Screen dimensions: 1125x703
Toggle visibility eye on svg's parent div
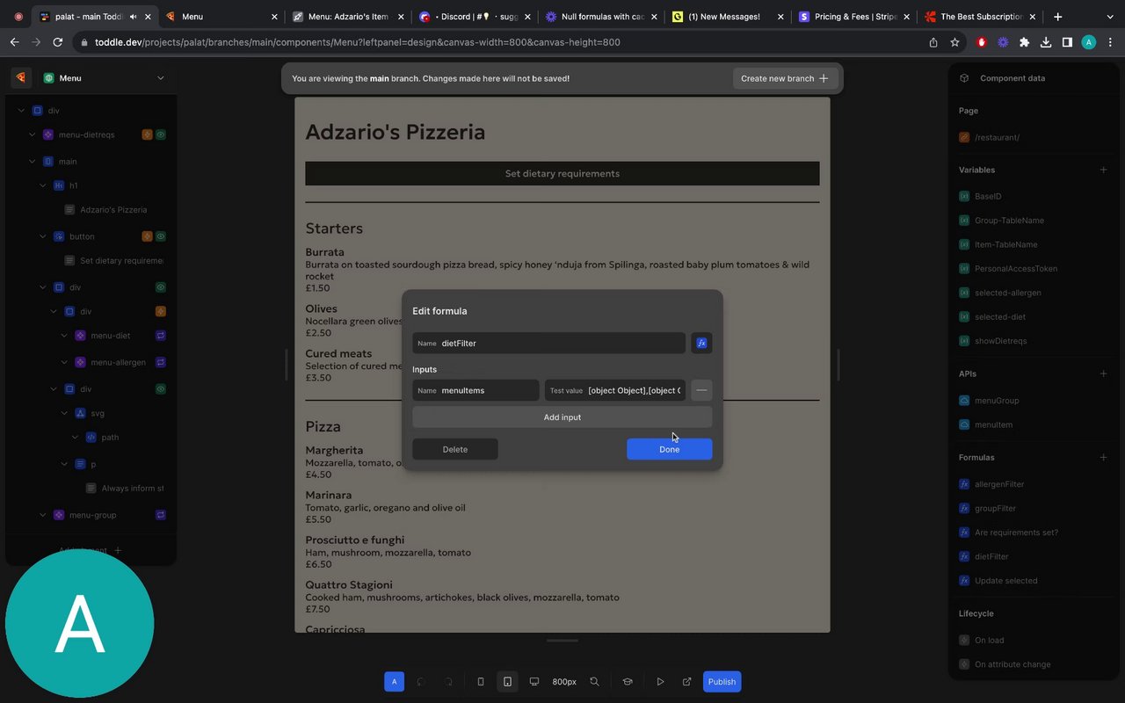[x=161, y=388]
